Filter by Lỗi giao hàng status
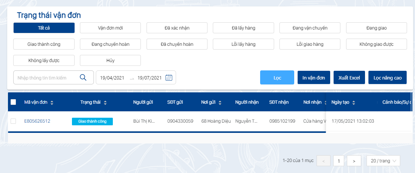415x173 pixels. 310,44
